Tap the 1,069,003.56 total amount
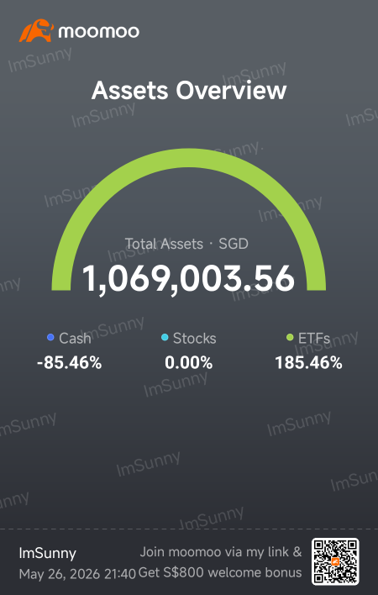The height and width of the screenshot is (595, 378). 188,278
